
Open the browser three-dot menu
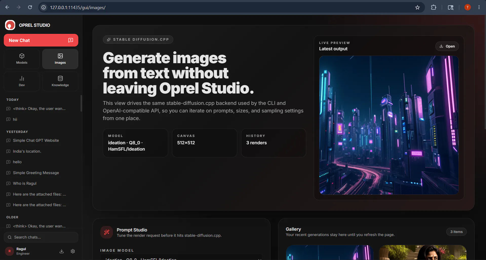tap(479, 7)
